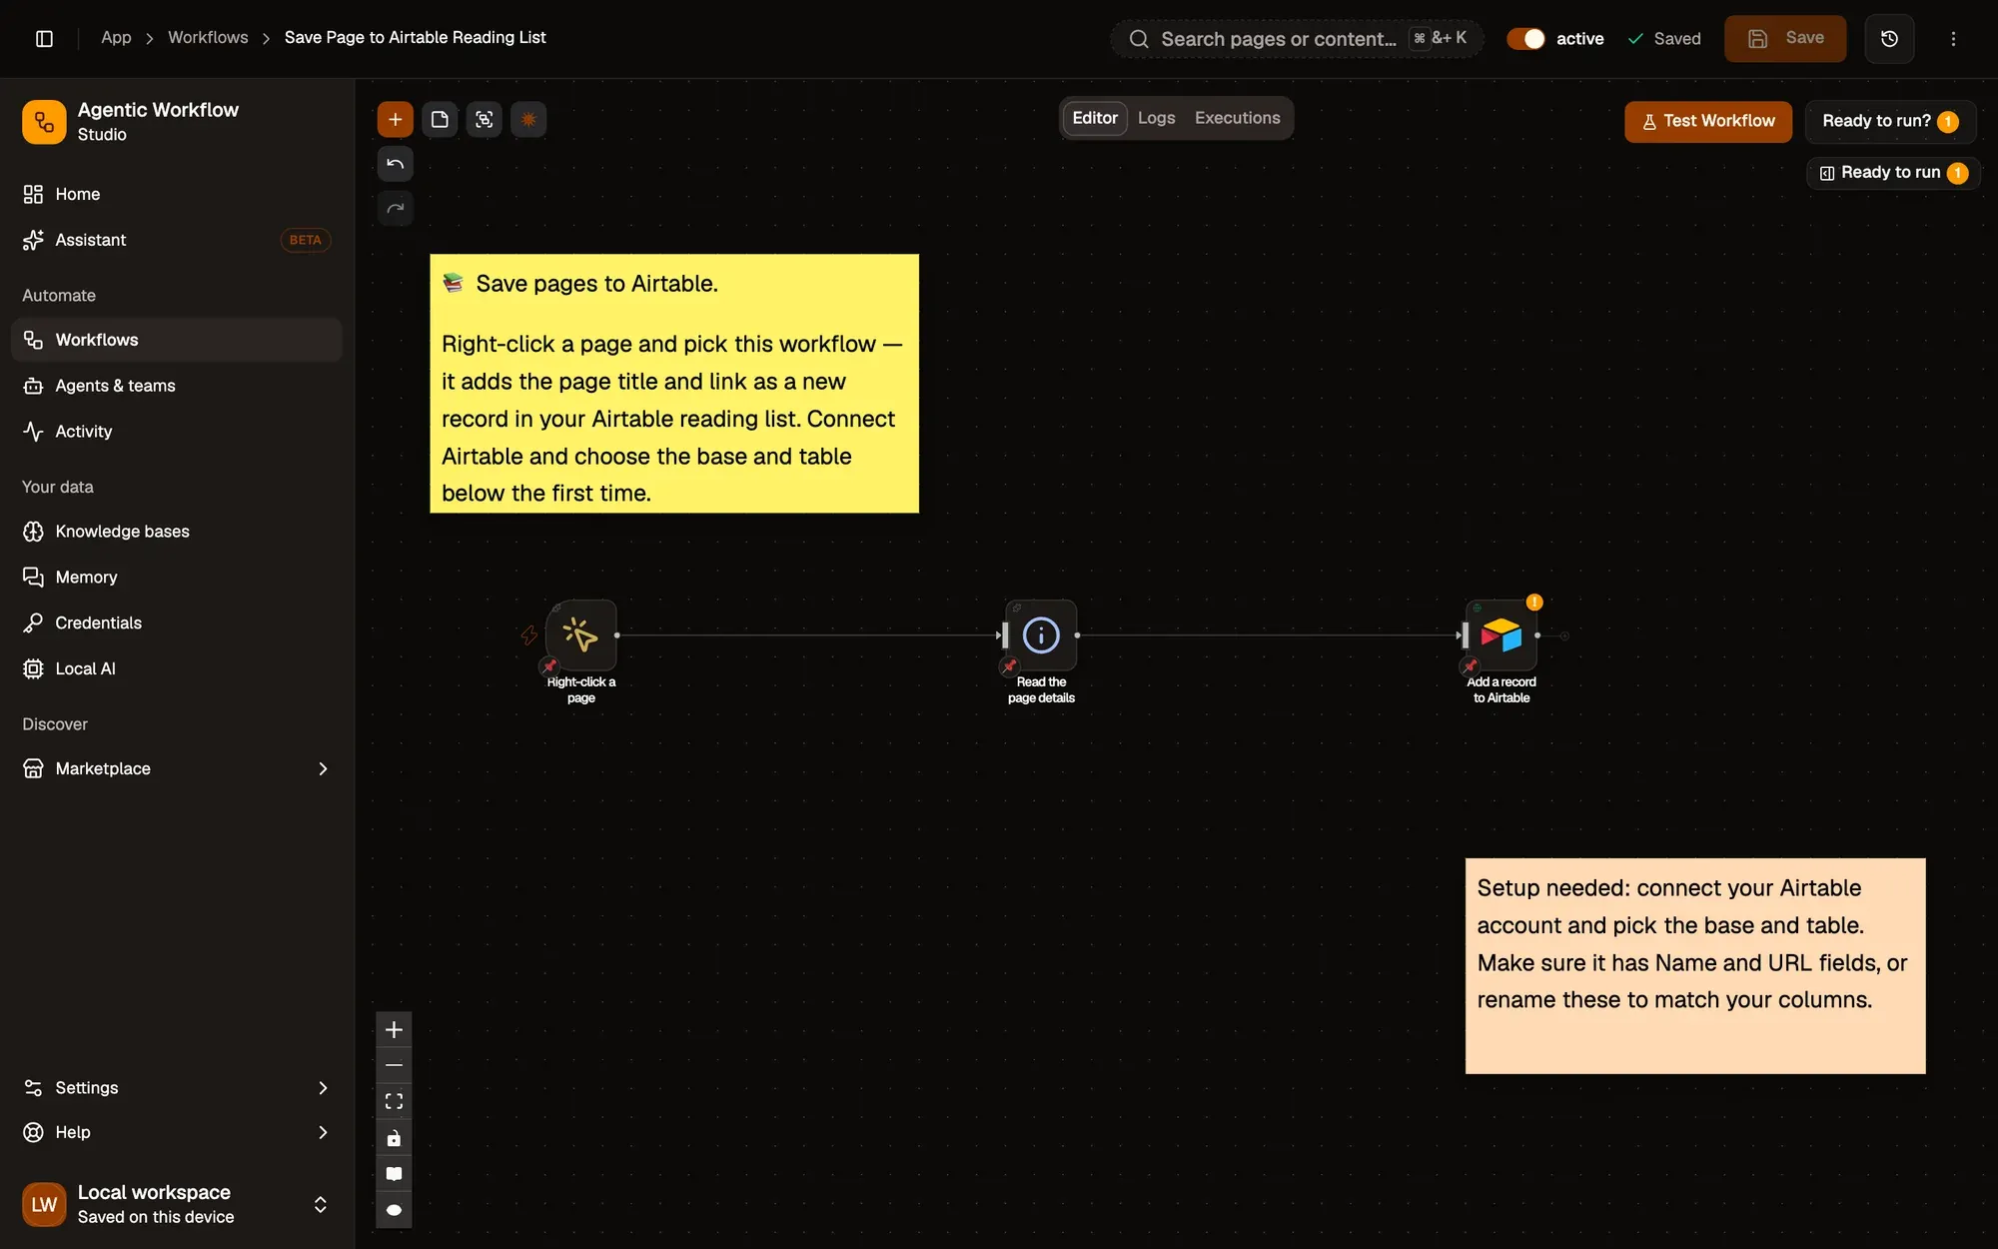Open the Ready to run? checklist

pos(1890,121)
